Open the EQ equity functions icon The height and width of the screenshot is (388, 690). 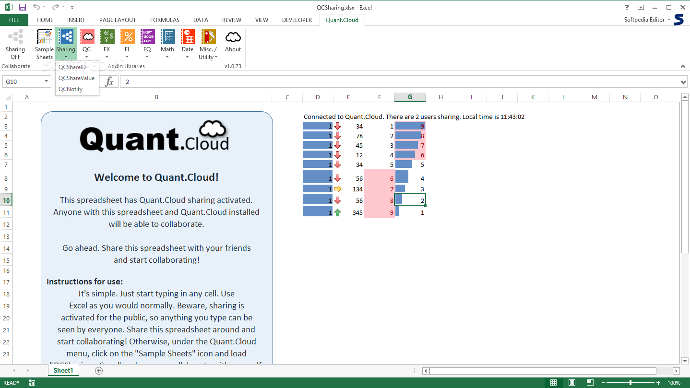point(147,37)
